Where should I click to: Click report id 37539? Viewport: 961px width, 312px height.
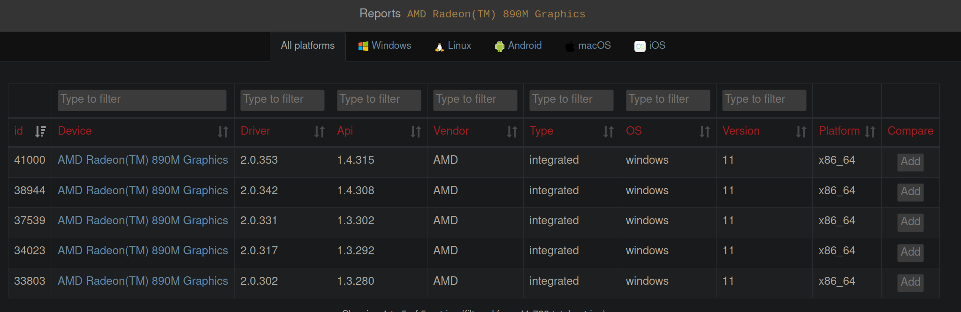30,221
